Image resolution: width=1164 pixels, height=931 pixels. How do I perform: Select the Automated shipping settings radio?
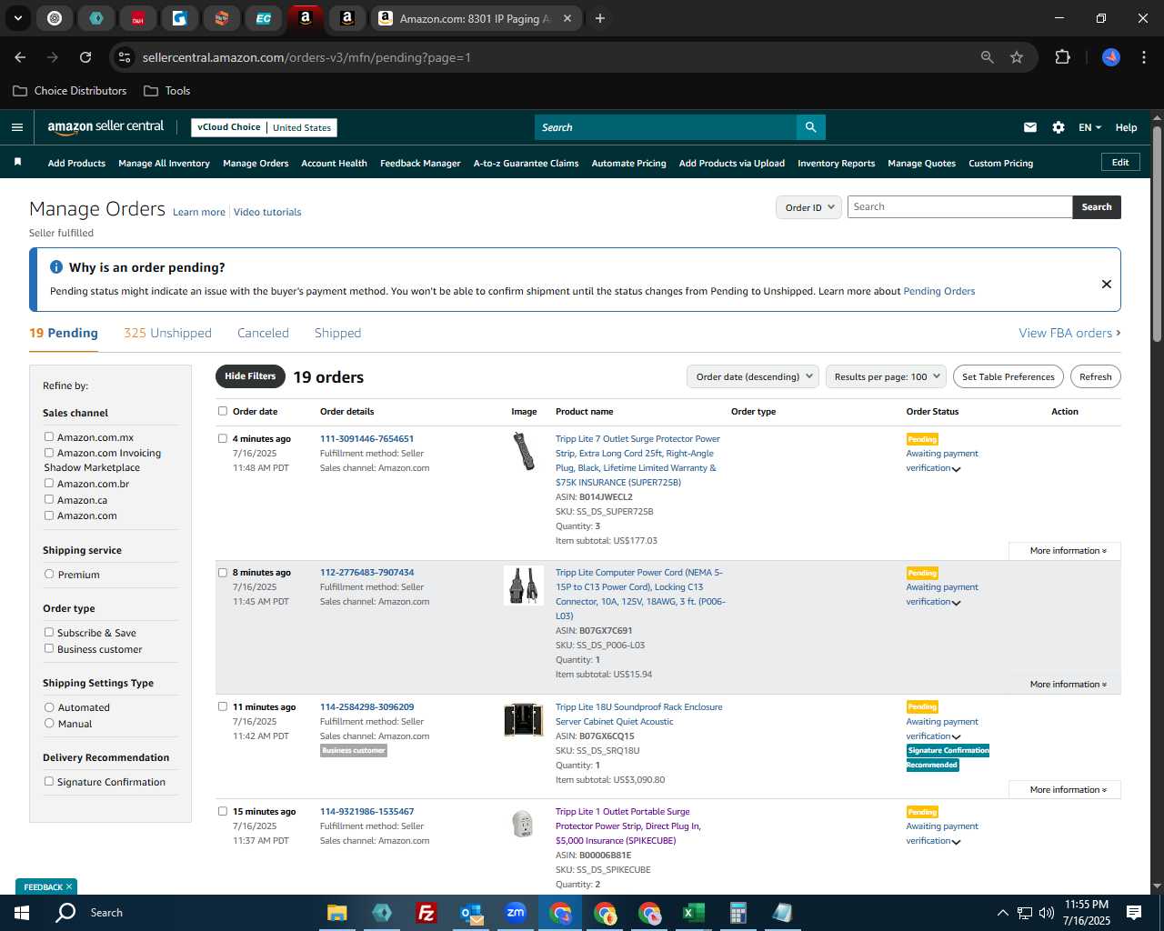pyautogui.click(x=49, y=706)
